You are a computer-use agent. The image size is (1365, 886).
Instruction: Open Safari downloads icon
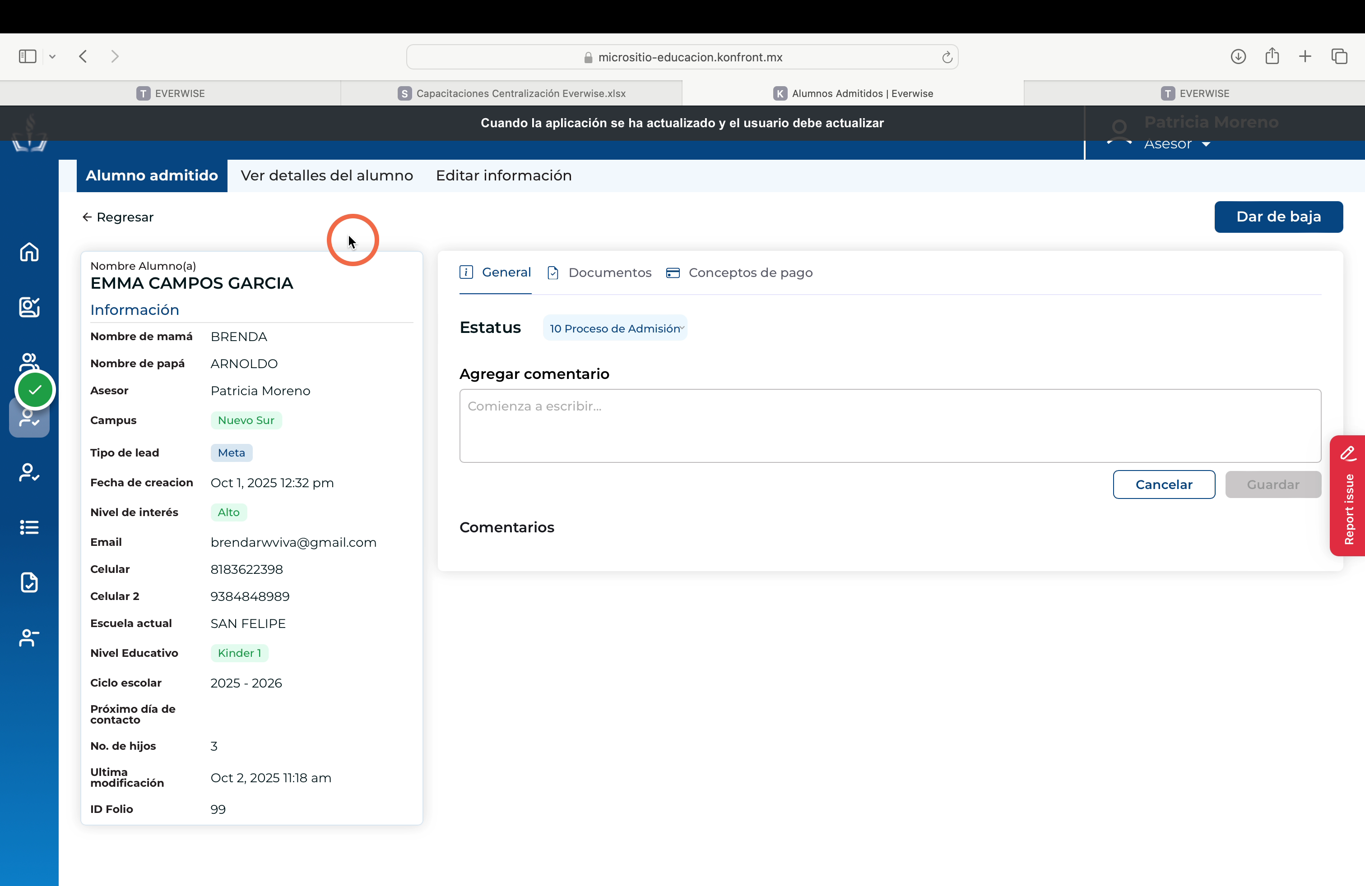1238,56
